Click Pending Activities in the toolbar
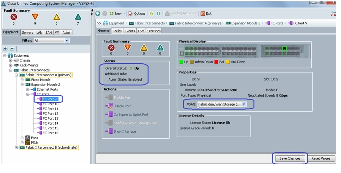This screenshot has height=173, width=341. [x=180, y=13]
